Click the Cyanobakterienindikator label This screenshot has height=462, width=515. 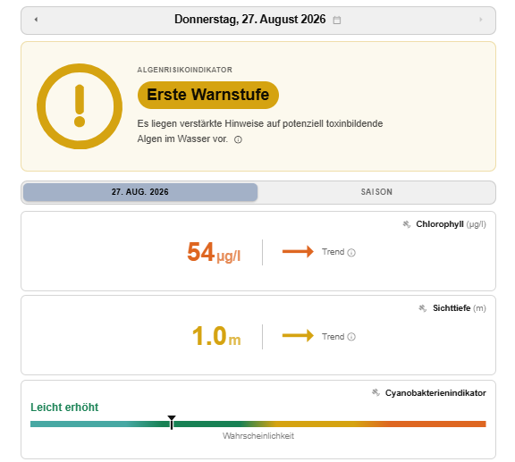point(435,392)
